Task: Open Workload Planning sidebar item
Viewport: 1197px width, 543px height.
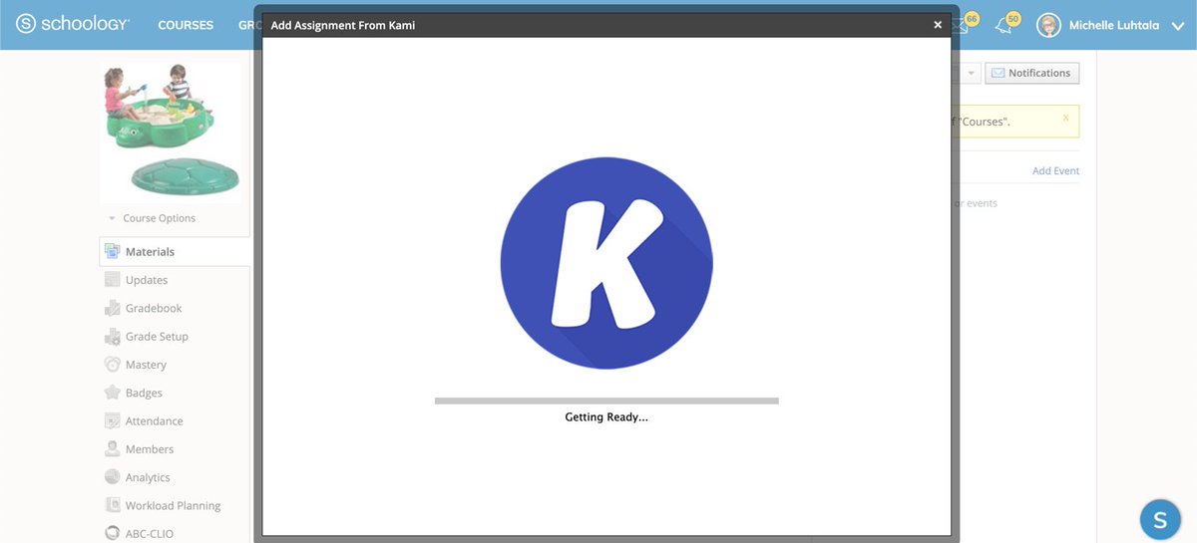Action: pos(175,506)
